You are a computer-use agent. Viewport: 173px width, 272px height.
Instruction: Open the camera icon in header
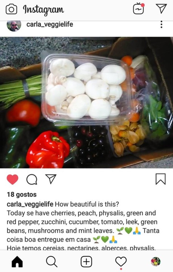(11, 9)
